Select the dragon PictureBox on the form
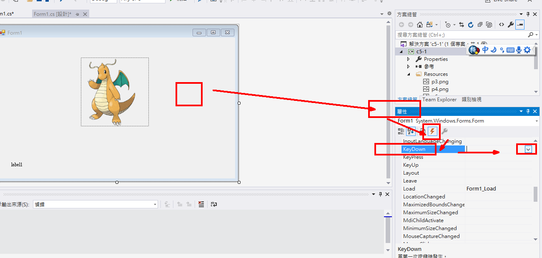 click(x=115, y=92)
